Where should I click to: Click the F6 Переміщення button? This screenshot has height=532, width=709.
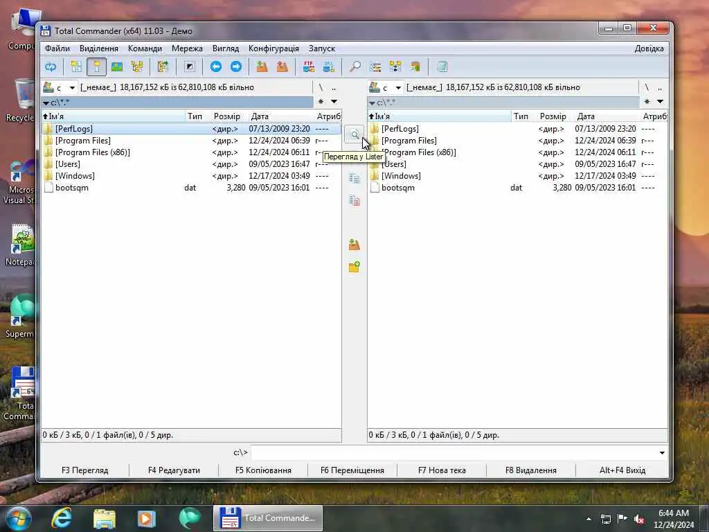pyautogui.click(x=352, y=470)
